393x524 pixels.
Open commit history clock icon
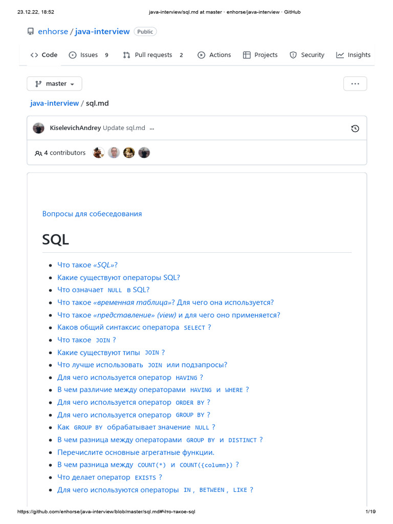[355, 128]
